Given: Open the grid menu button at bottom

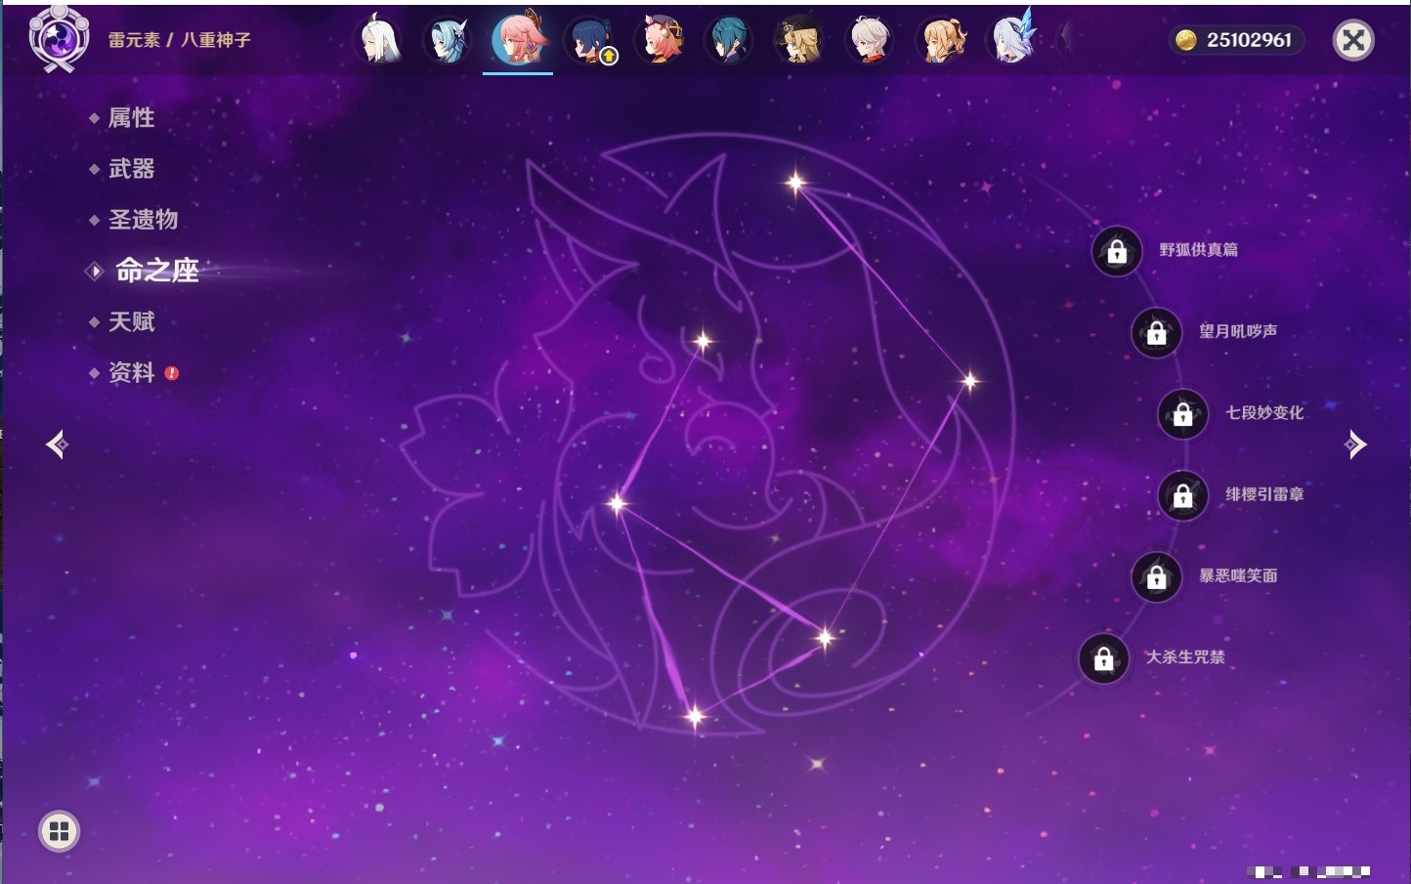Looking at the screenshot, I should click(59, 831).
